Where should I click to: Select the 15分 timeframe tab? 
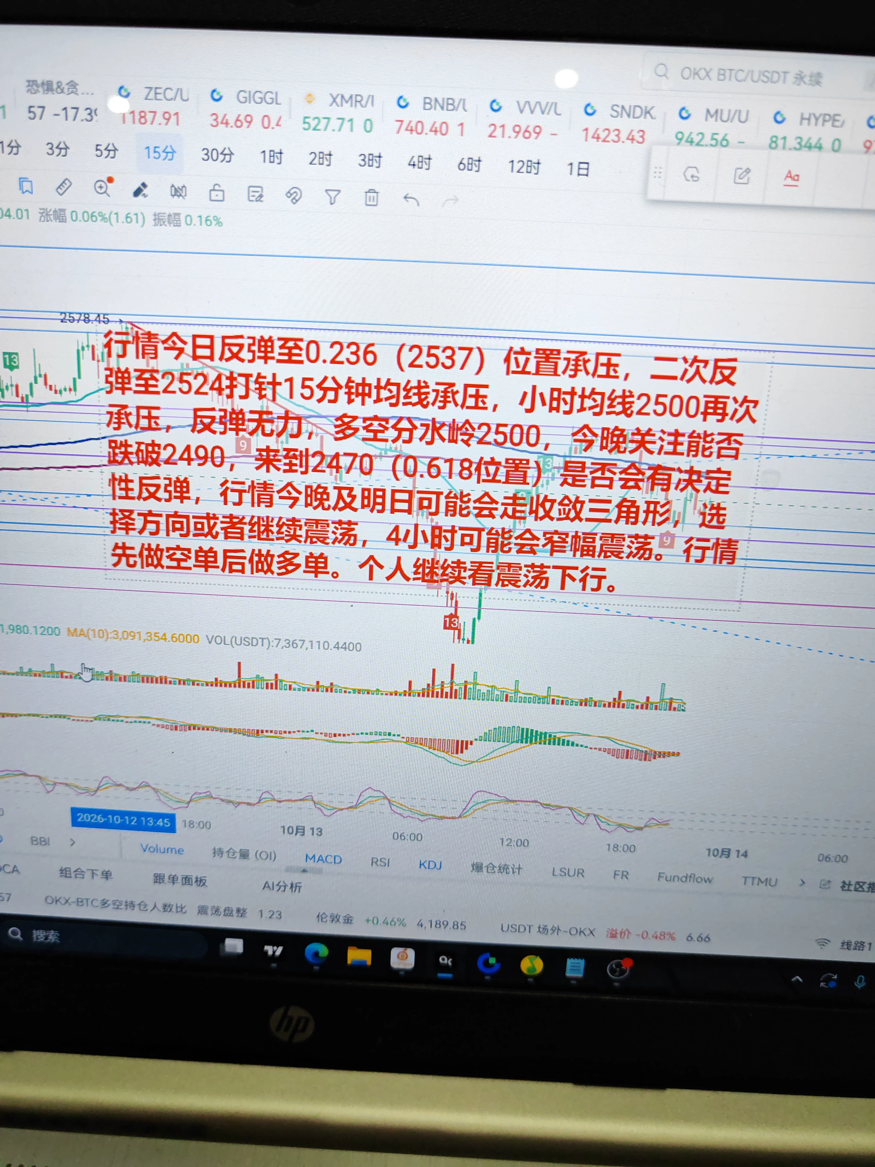coord(160,153)
